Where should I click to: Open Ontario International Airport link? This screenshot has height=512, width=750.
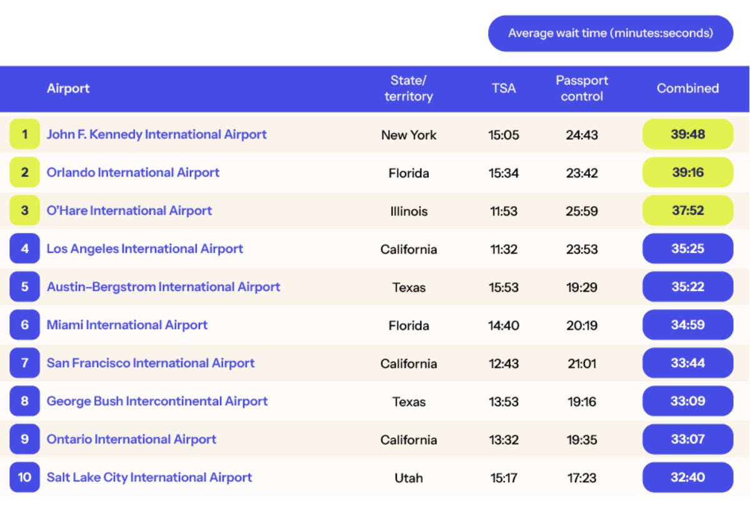131,439
